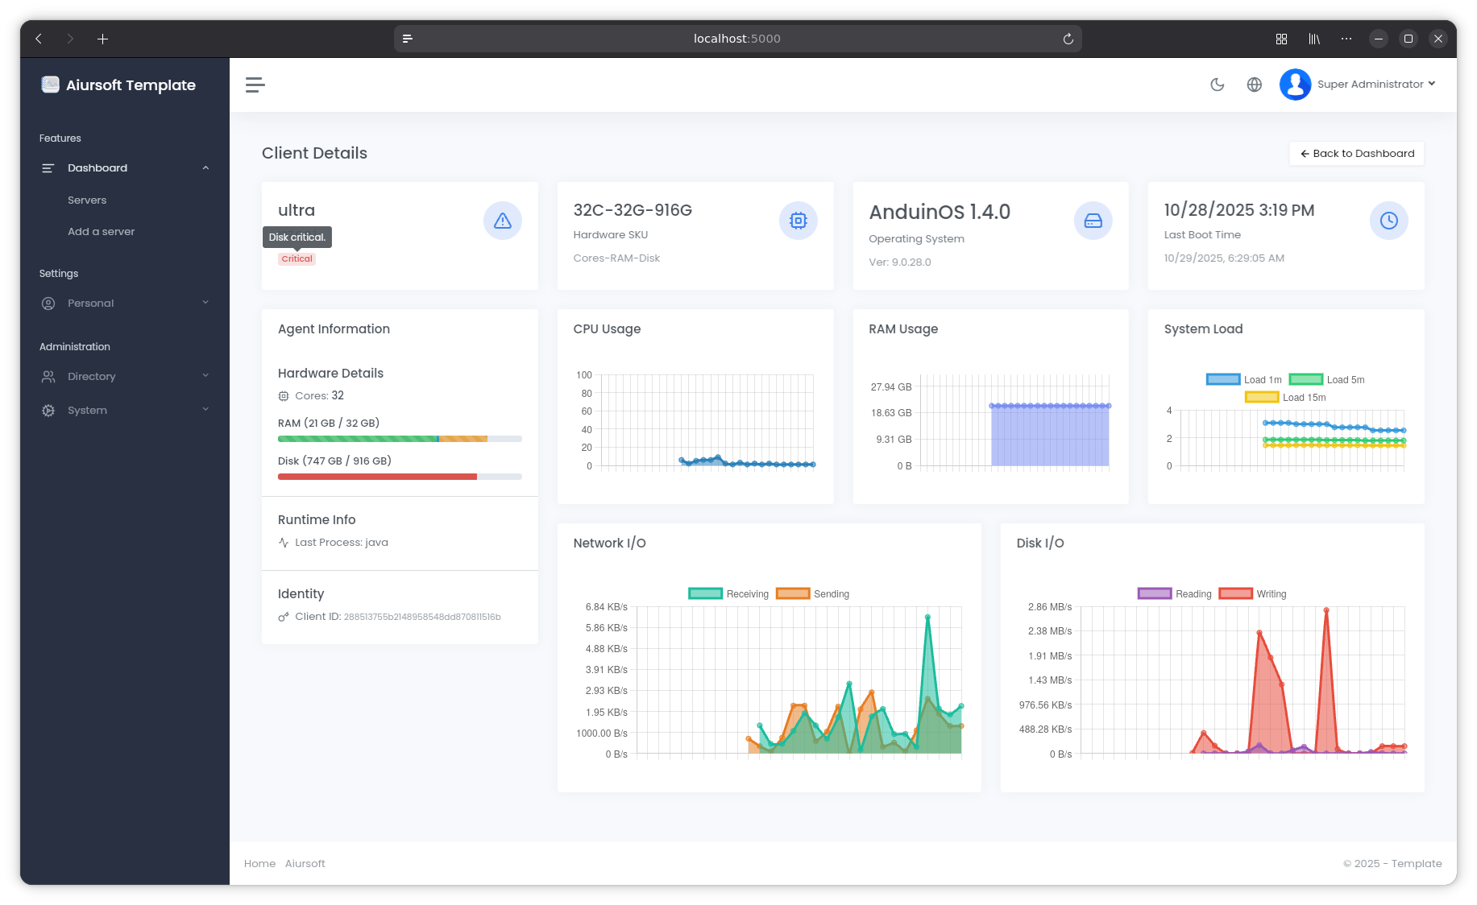
Task: Click the Super Administrator avatar icon
Action: click(1295, 85)
